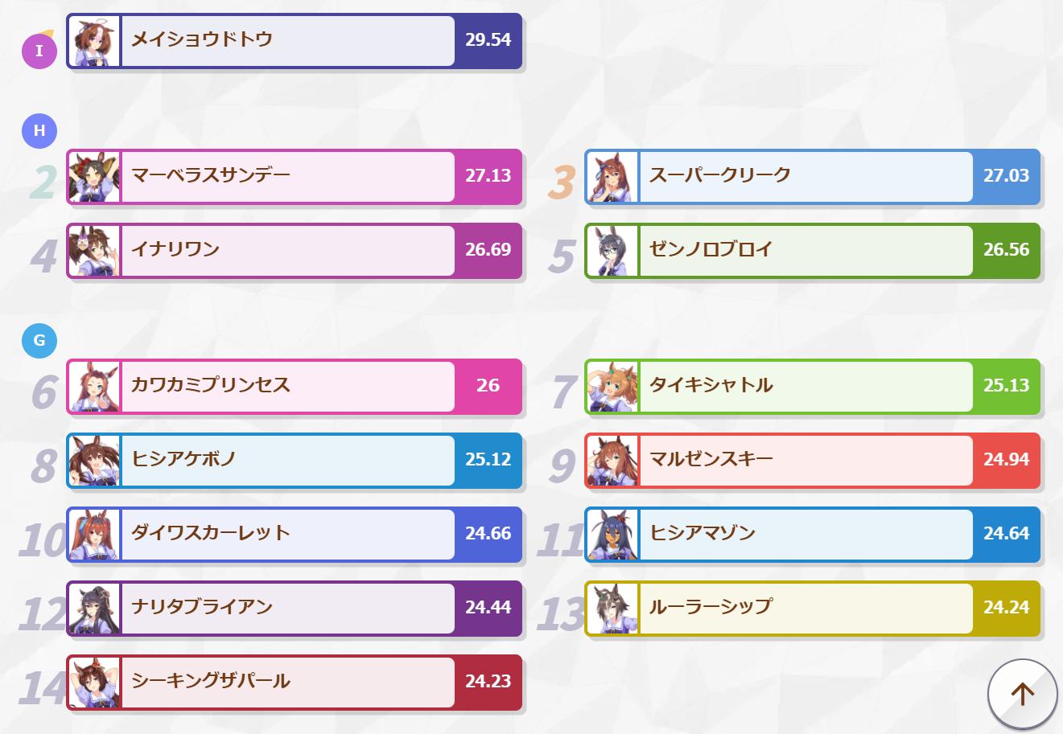Open the マルゼンスキー ranking entry
Screen dimensions: 1063x734
805,460
